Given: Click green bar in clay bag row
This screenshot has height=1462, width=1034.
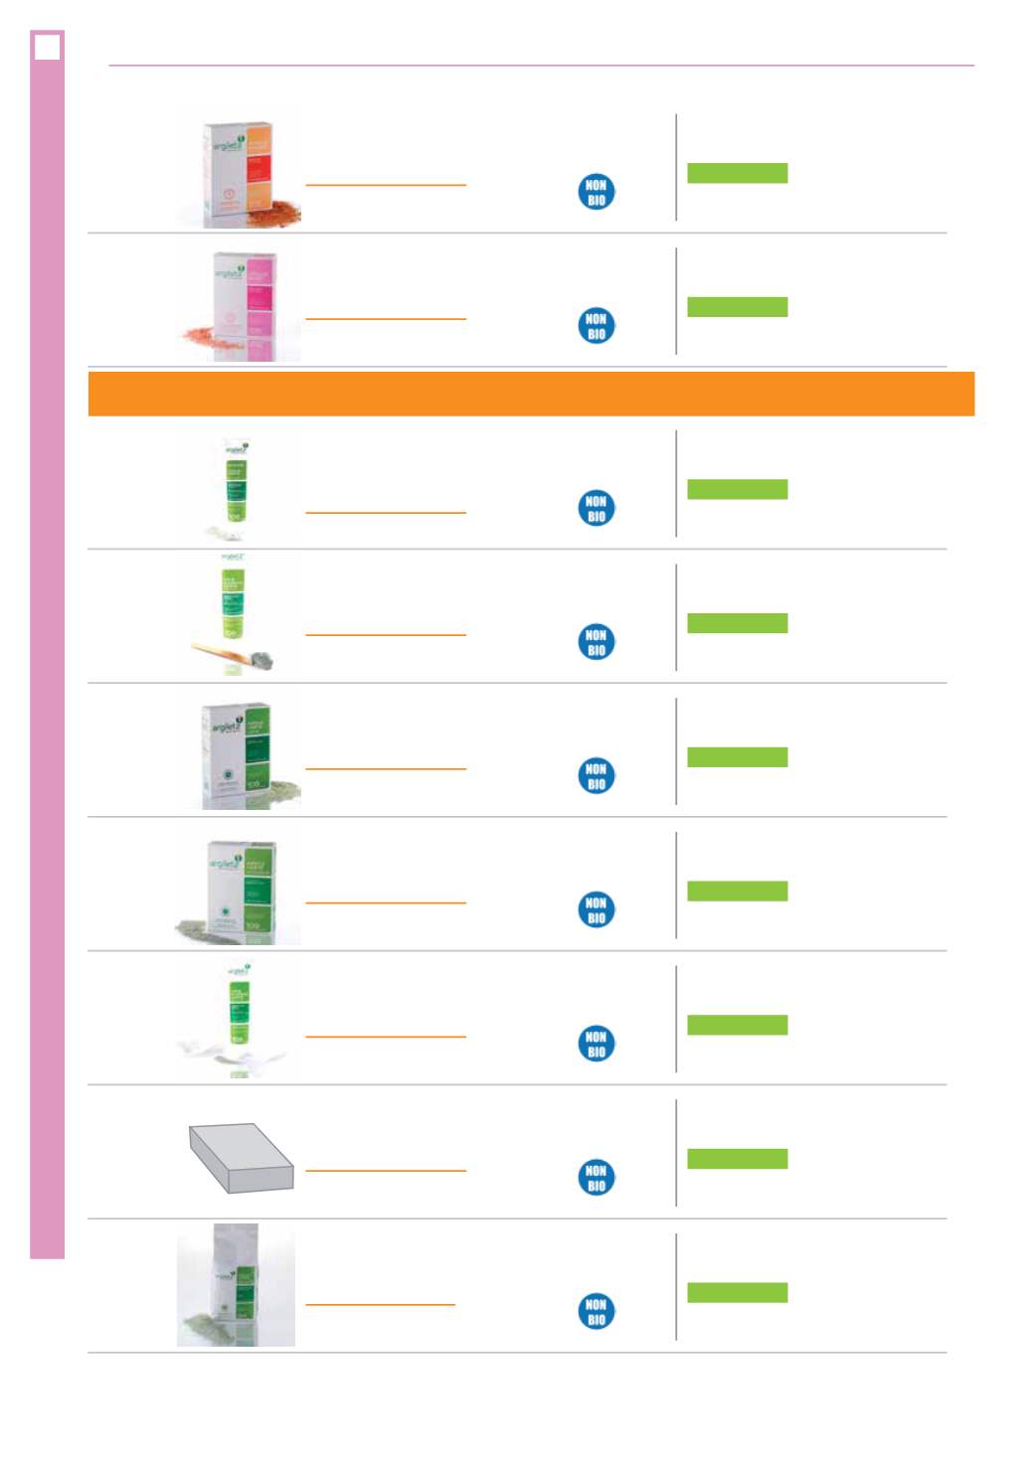Looking at the screenshot, I should point(737,1292).
